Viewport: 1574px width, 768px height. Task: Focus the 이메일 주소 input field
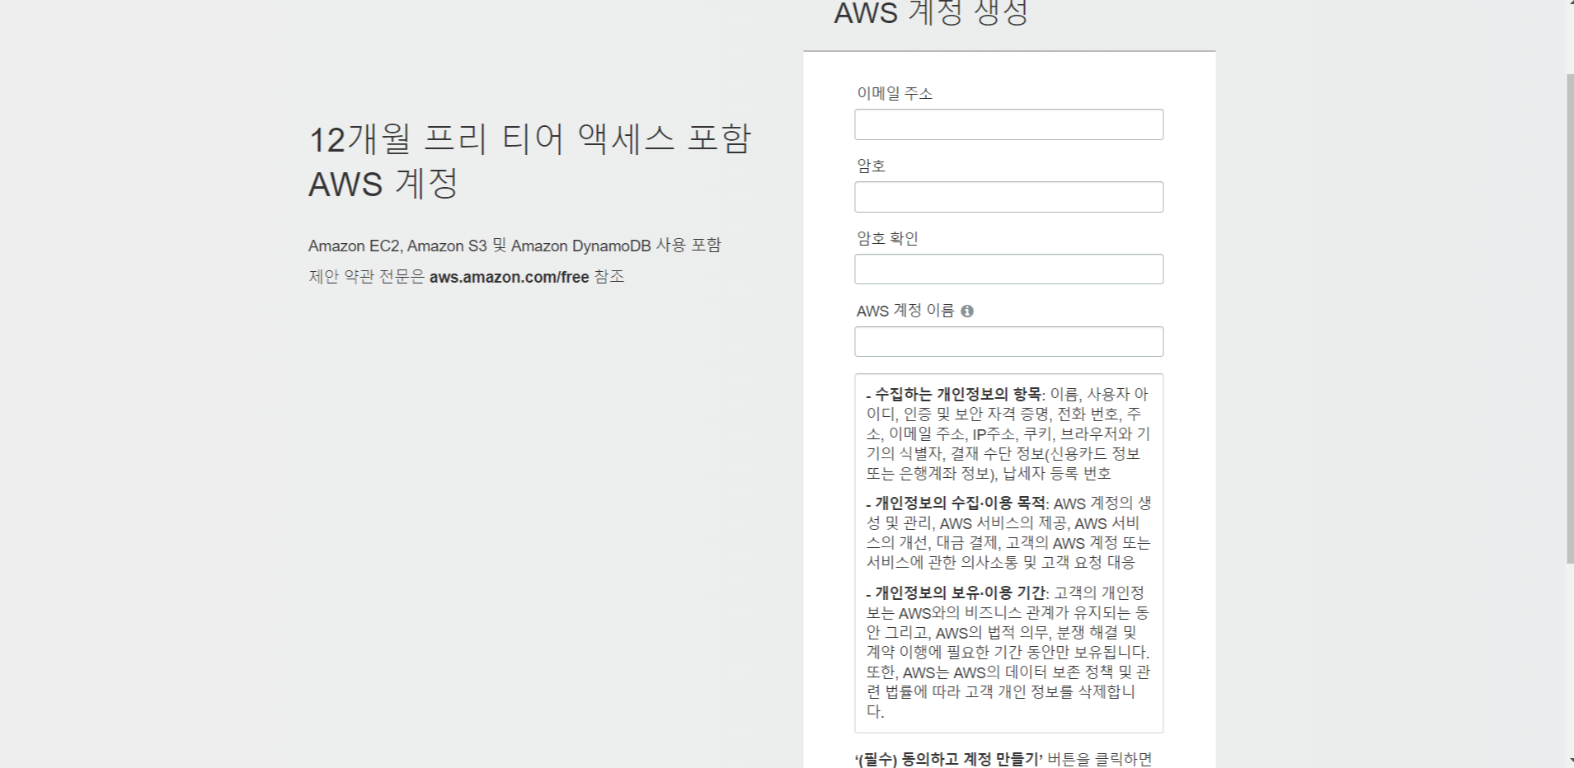pos(1008,124)
